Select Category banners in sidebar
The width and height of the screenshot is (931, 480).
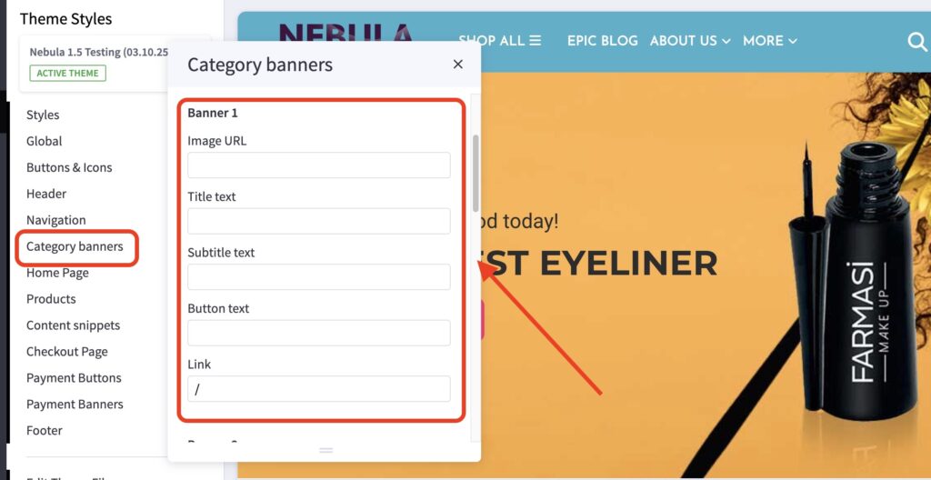click(75, 246)
